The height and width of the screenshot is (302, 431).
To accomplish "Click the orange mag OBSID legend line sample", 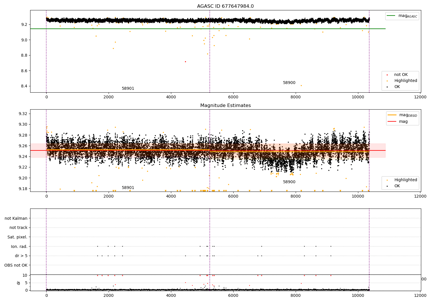I will point(392,115).
